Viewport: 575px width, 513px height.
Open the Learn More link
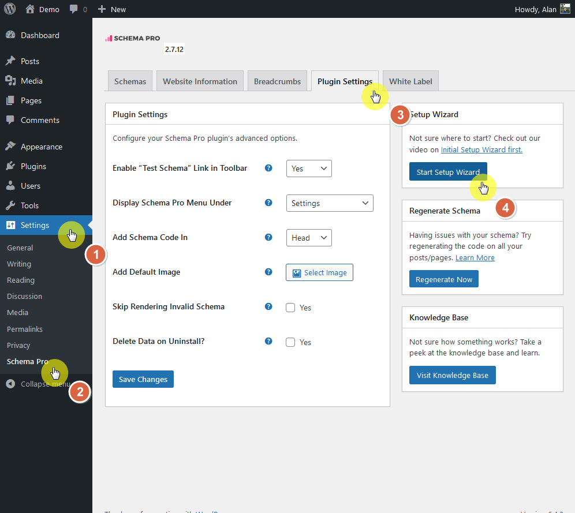[x=475, y=257]
